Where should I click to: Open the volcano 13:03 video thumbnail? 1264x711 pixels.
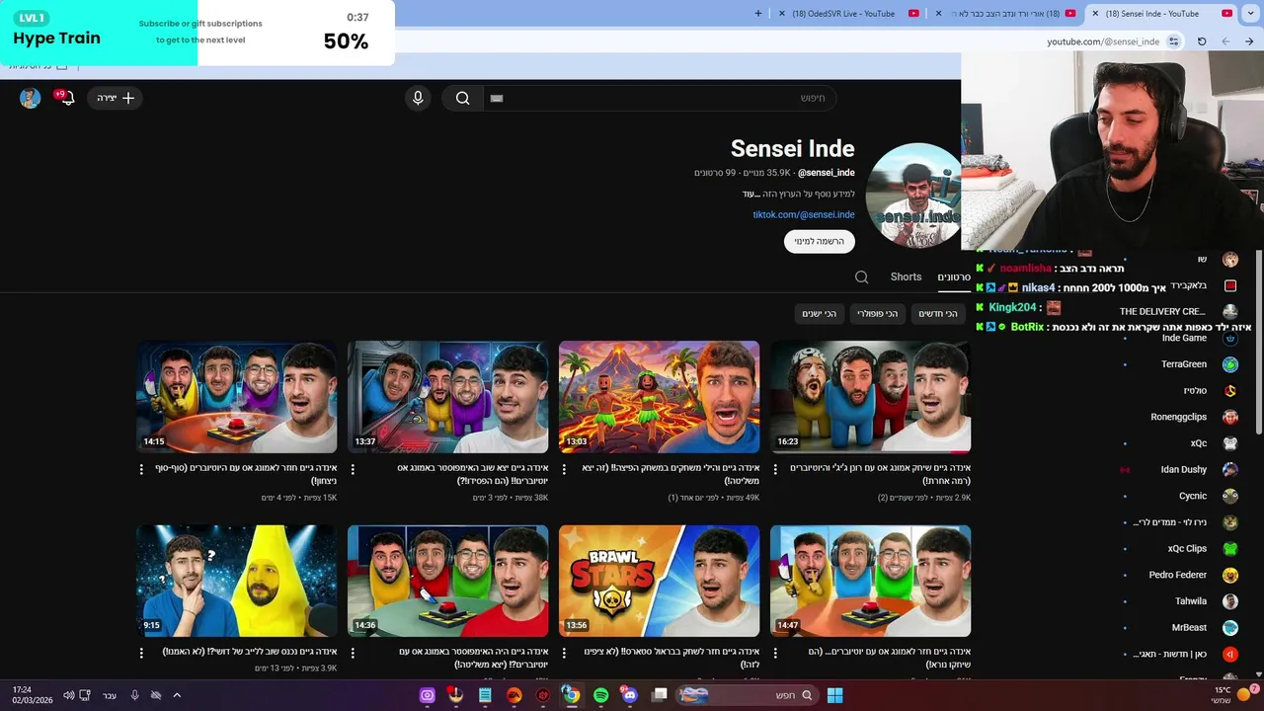[x=659, y=397]
